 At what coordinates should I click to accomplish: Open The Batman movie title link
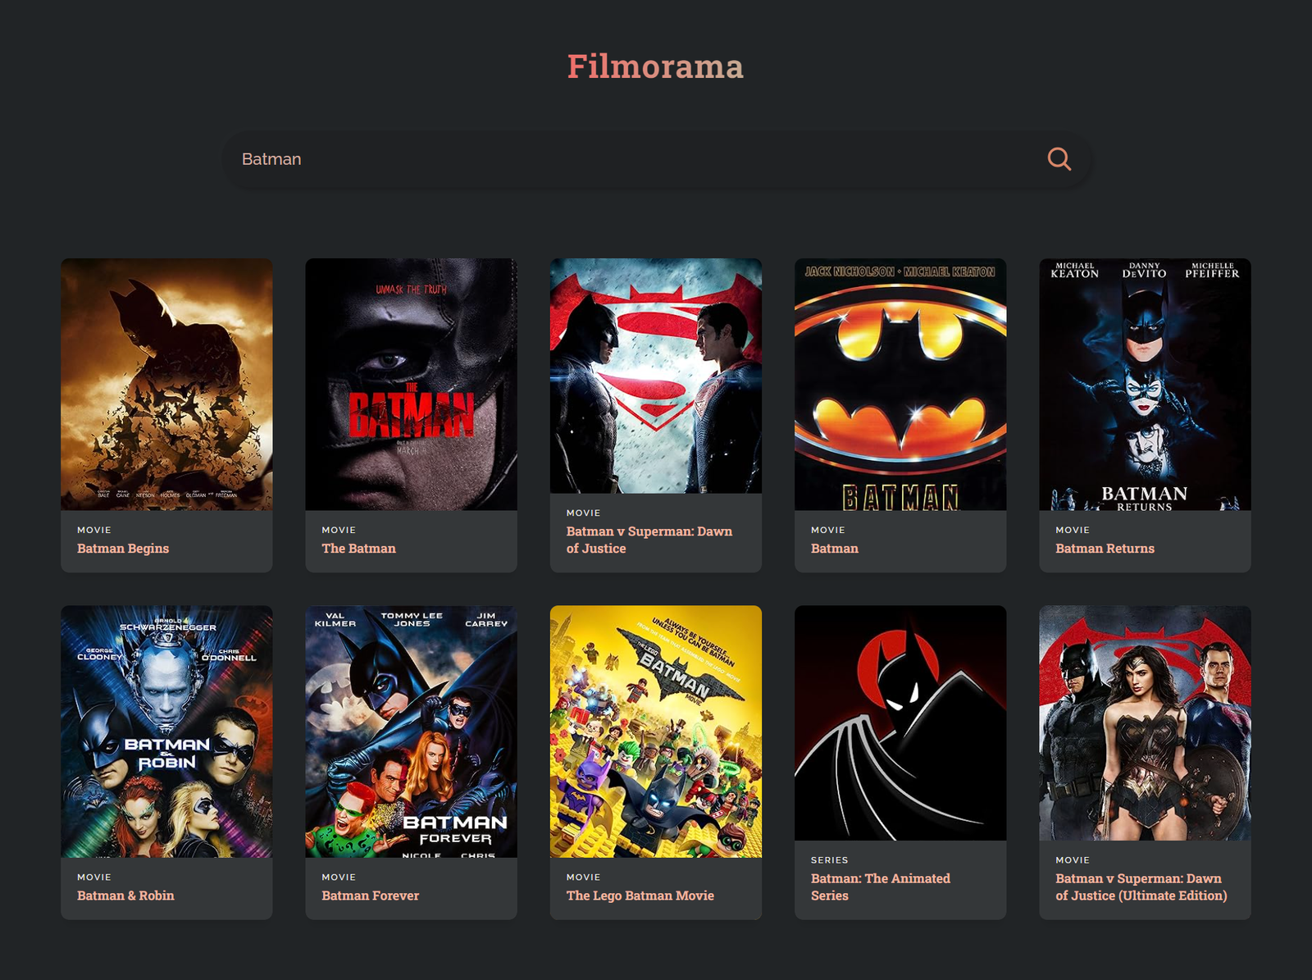click(358, 548)
